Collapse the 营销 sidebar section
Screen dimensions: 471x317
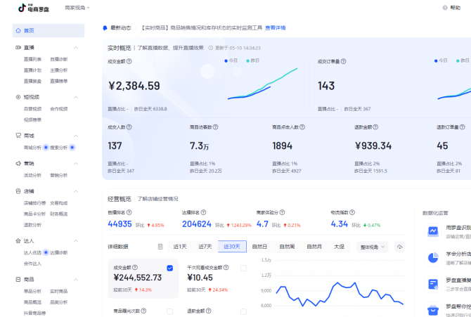[76, 164]
